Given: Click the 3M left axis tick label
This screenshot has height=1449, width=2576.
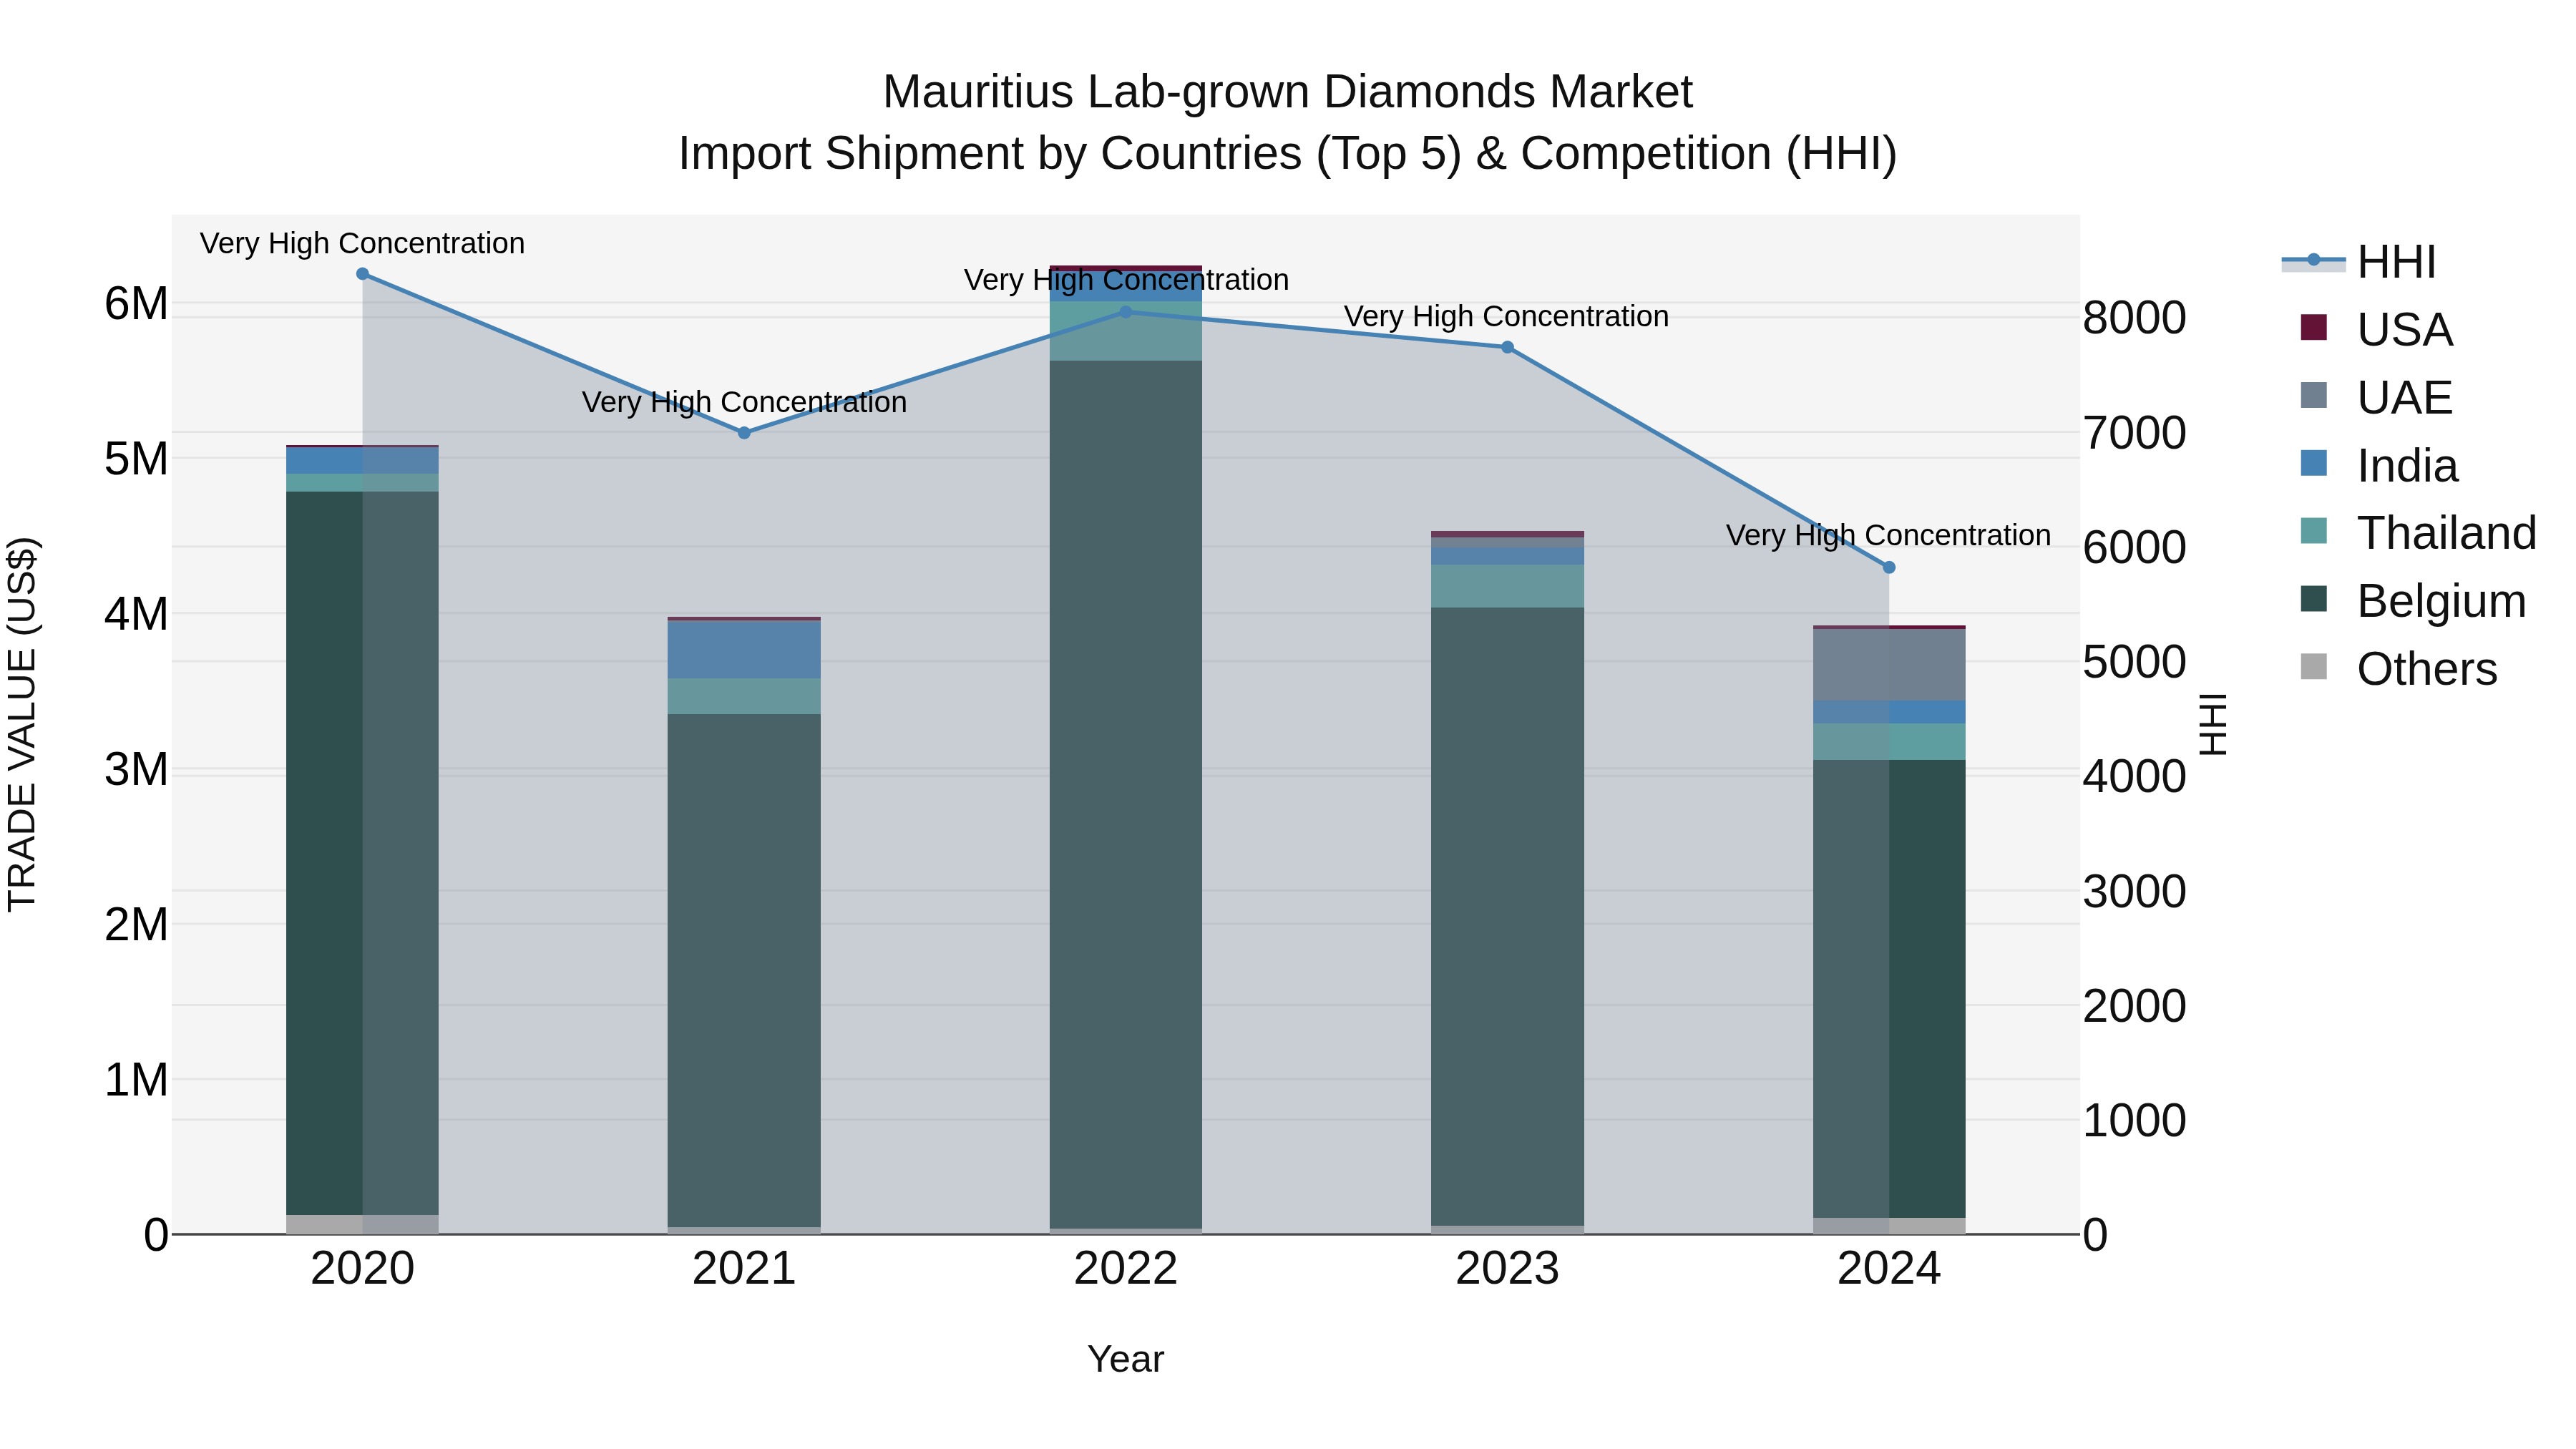Looking at the screenshot, I should coord(136,770).
